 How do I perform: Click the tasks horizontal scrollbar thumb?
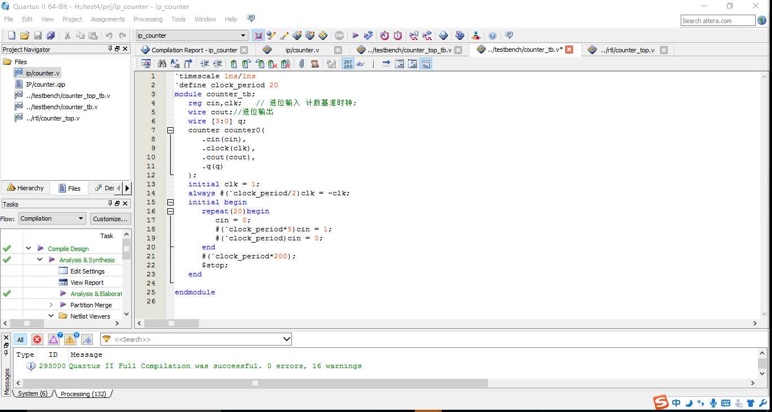(x=26, y=324)
